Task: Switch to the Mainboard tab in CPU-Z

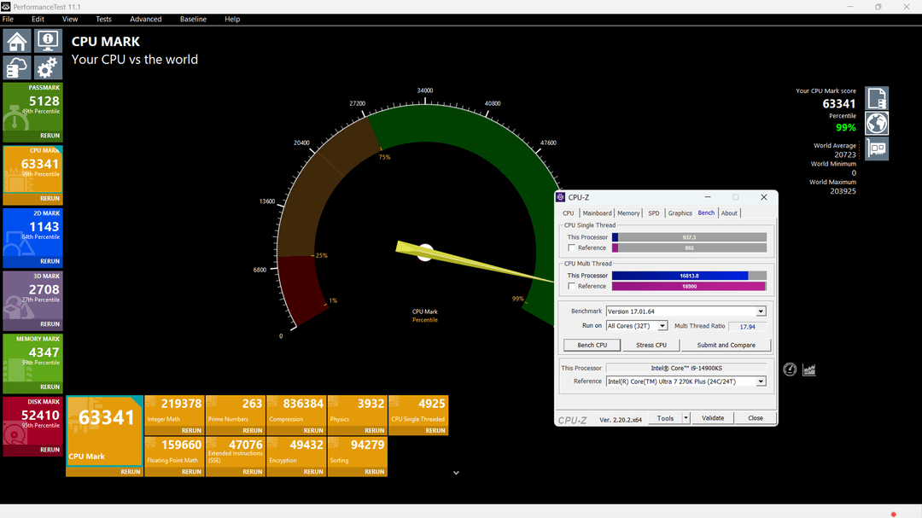Action: pyautogui.click(x=597, y=213)
